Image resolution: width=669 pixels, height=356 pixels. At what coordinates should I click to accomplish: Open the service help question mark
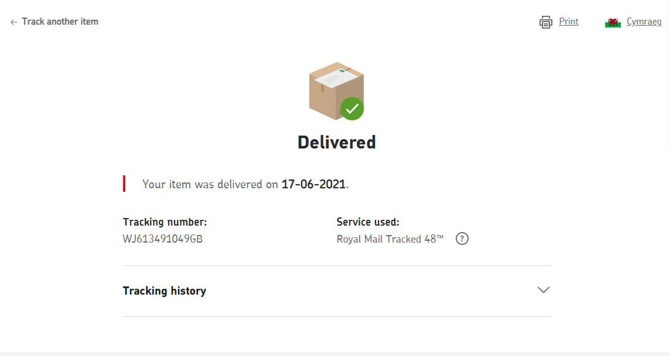coord(462,239)
